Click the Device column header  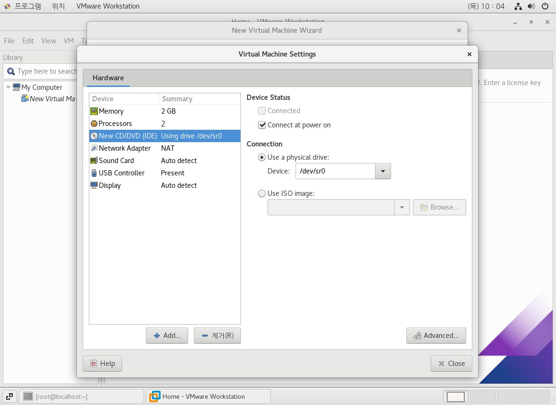(124, 99)
